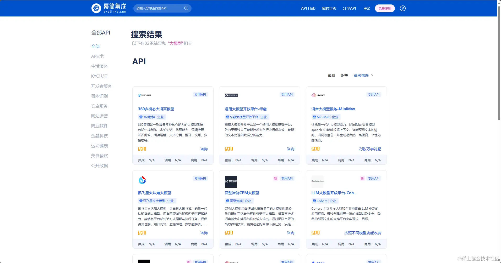Open LLM大模型开放平台-Coh... API title
The height and width of the screenshot is (263, 501).
[x=334, y=193]
